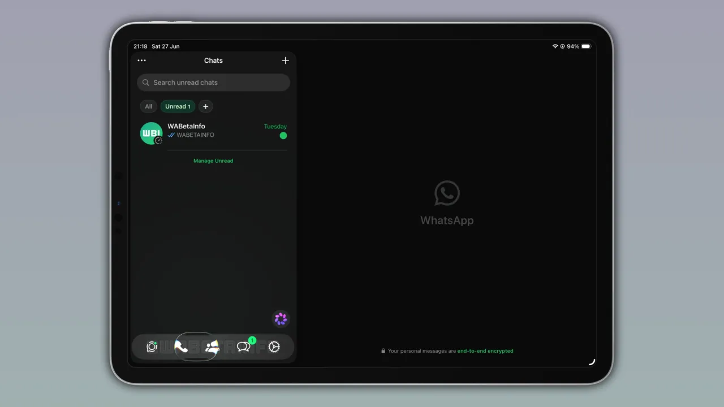This screenshot has height=407, width=724.
Task: Launch Meta AI purple circle button
Action: [x=281, y=319]
